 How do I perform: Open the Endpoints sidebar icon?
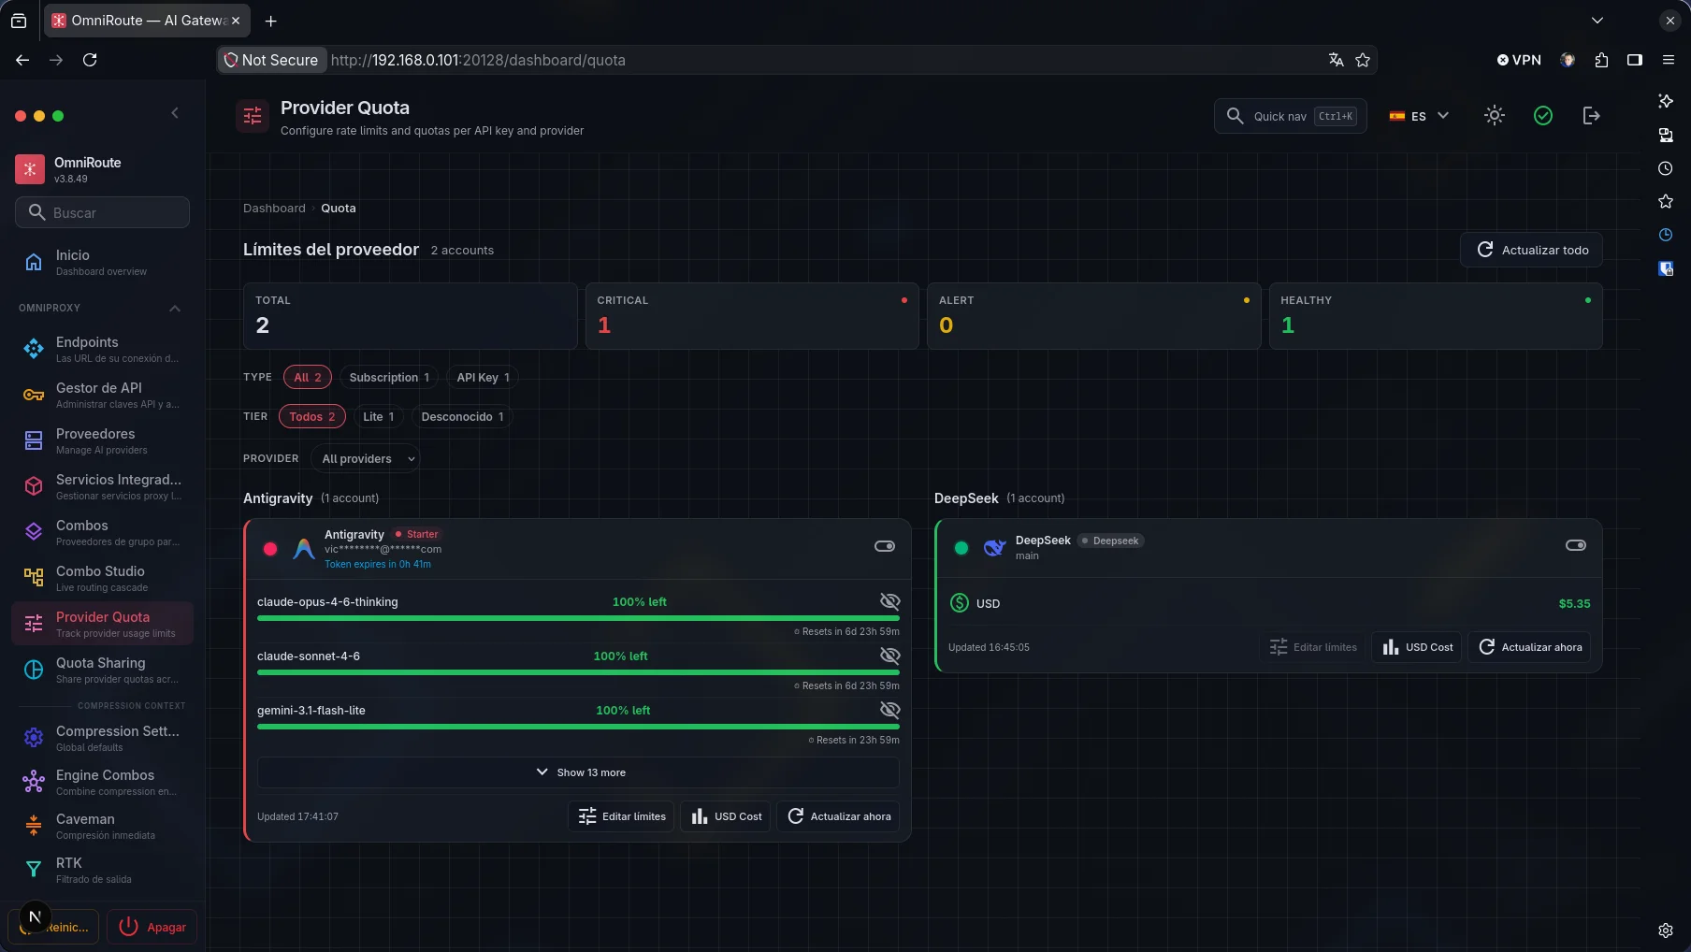point(34,350)
